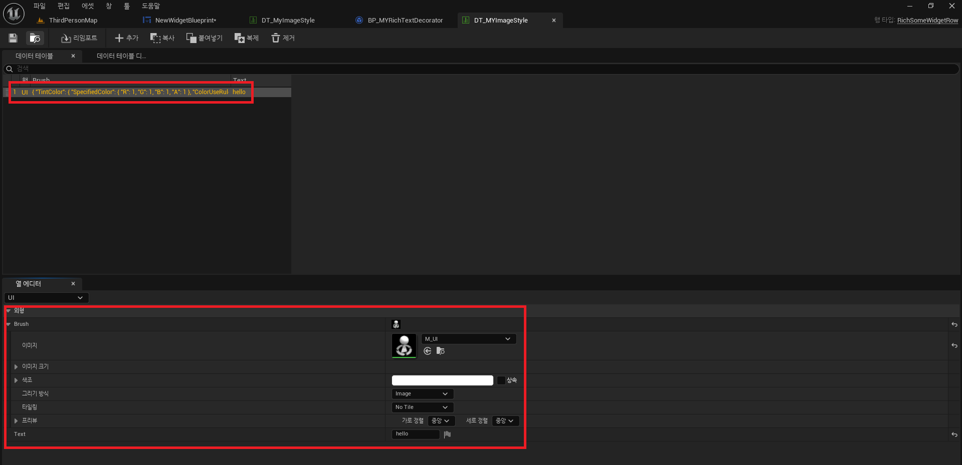Click the small Brush preview icon
Image resolution: width=962 pixels, height=465 pixels.
click(x=396, y=324)
